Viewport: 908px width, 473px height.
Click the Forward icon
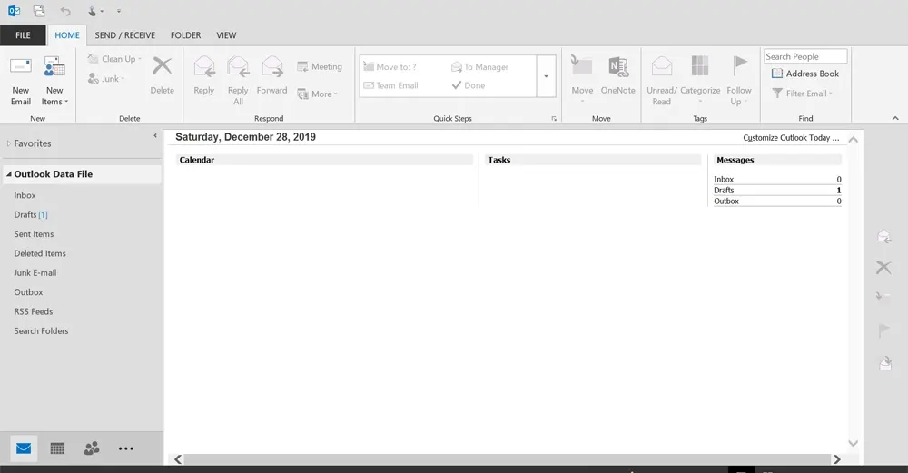click(272, 67)
